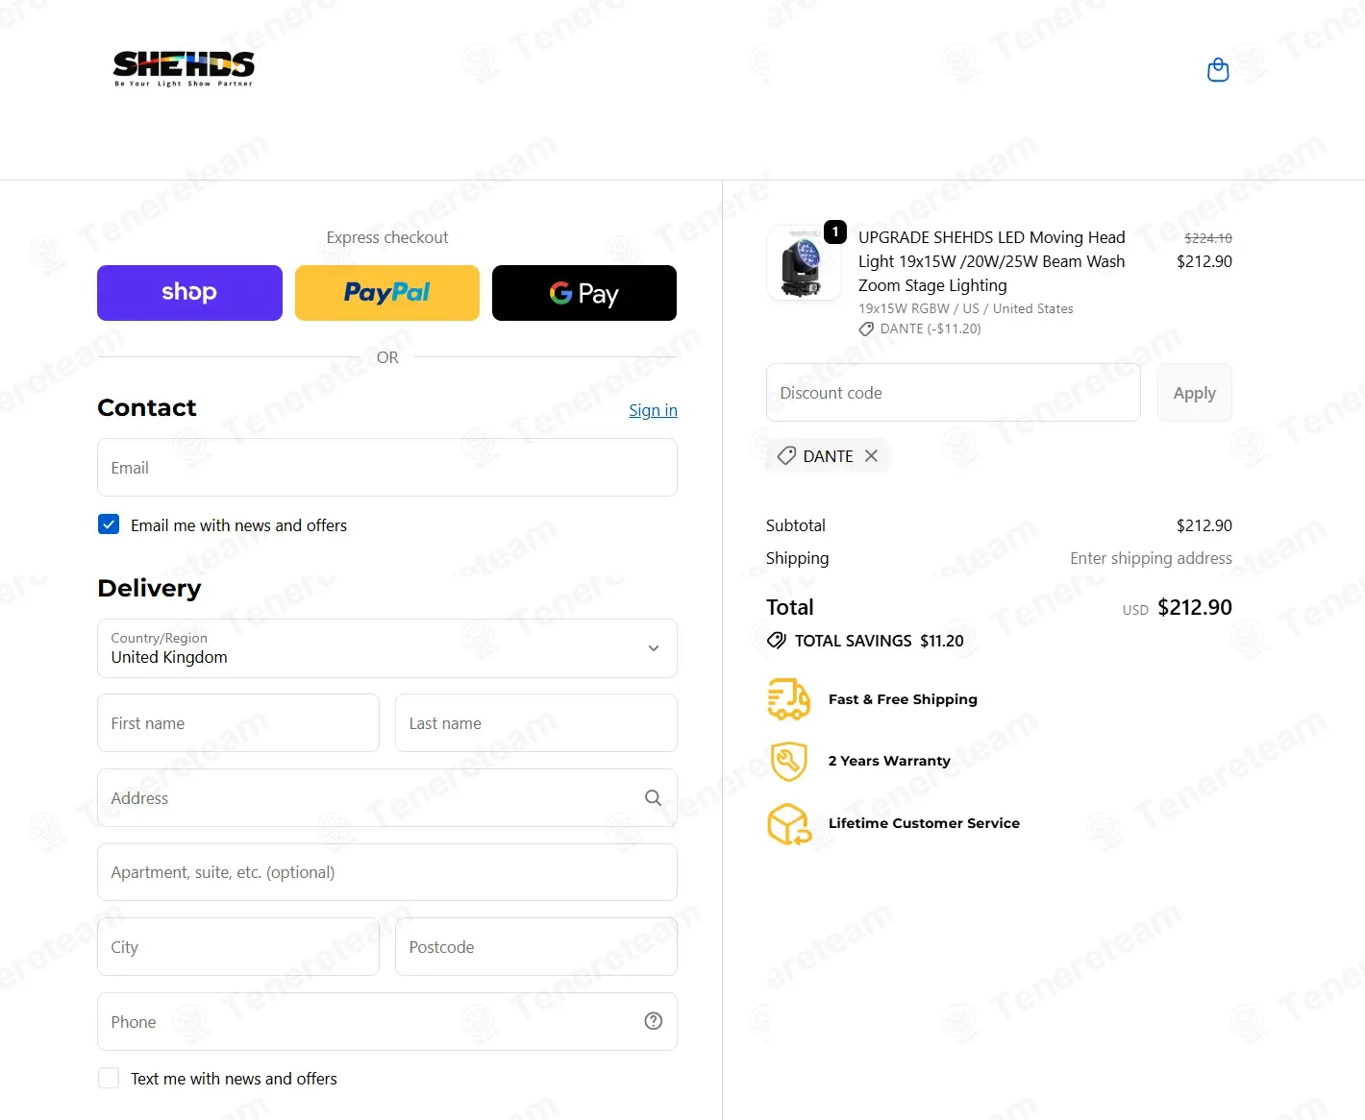
Task: Click the First name field
Action: coord(238,723)
